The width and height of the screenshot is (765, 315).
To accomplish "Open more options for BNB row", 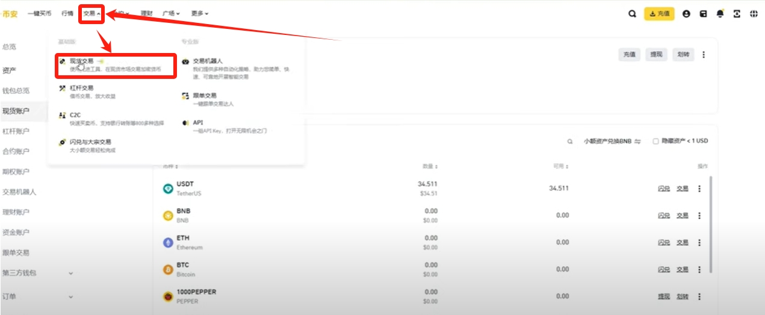I will pyautogui.click(x=699, y=215).
